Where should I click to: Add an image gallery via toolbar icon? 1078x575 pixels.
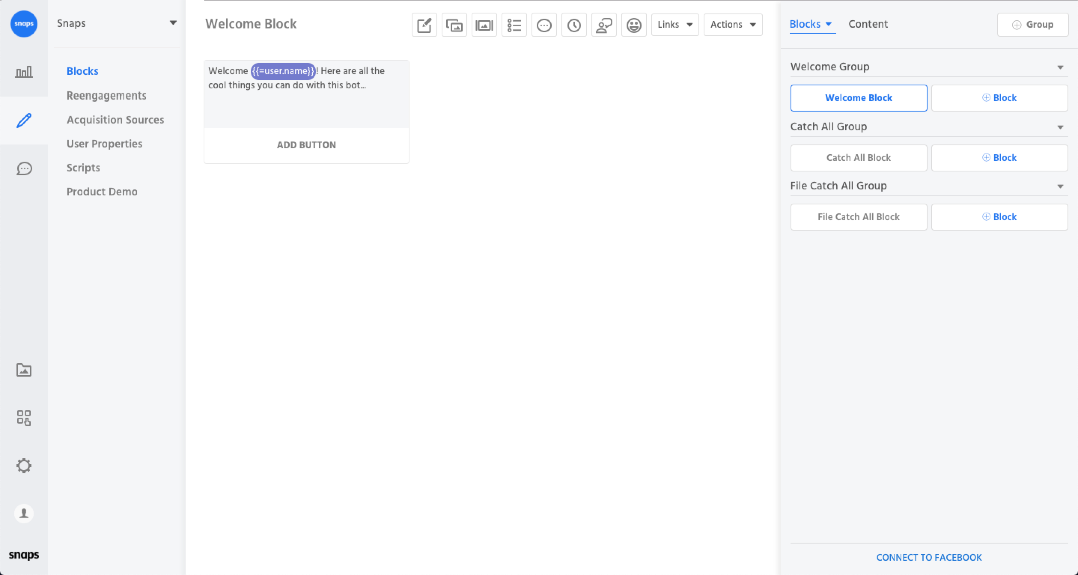(454, 25)
